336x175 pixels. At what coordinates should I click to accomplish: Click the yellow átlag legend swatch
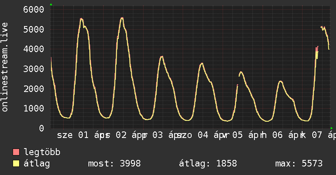(16, 163)
